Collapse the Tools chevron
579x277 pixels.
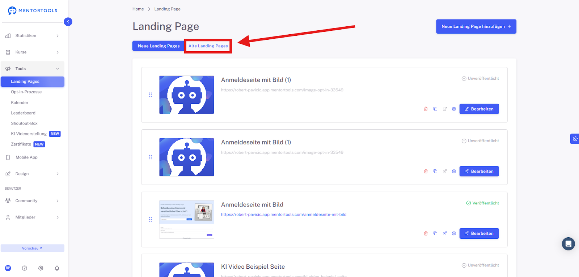click(58, 69)
